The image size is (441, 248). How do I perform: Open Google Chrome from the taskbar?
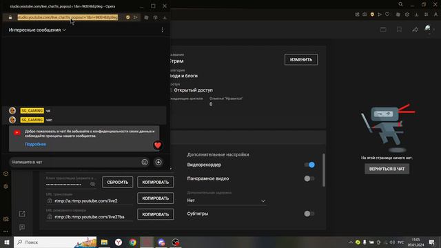coord(133,242)
